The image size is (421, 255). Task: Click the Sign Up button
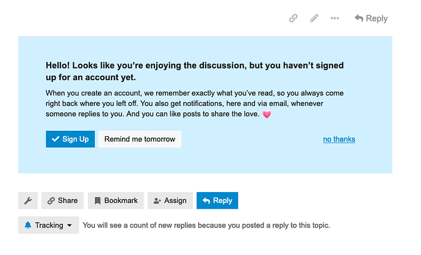(70, 139)
